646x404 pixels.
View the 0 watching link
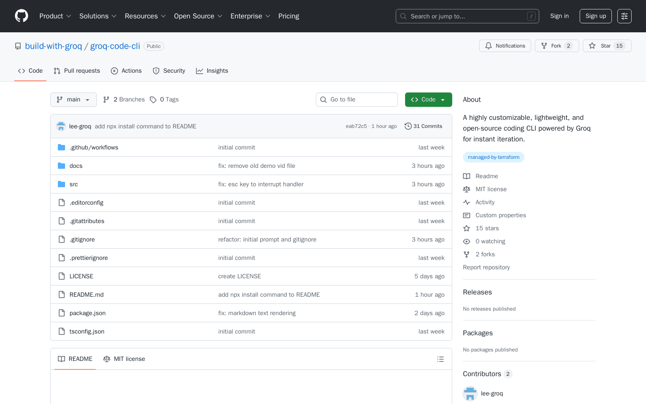tap(484, 242)
